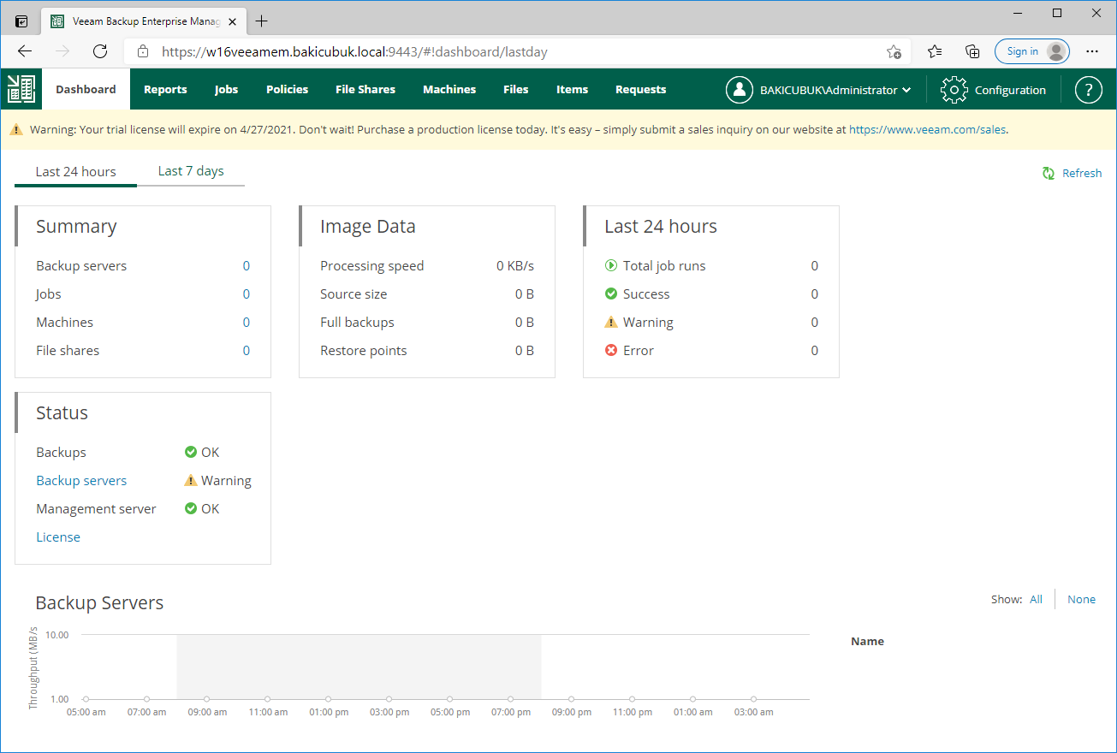1117x753 pixels.
Task: Navigate to the Files tab
Action: (x=516, y=89)
